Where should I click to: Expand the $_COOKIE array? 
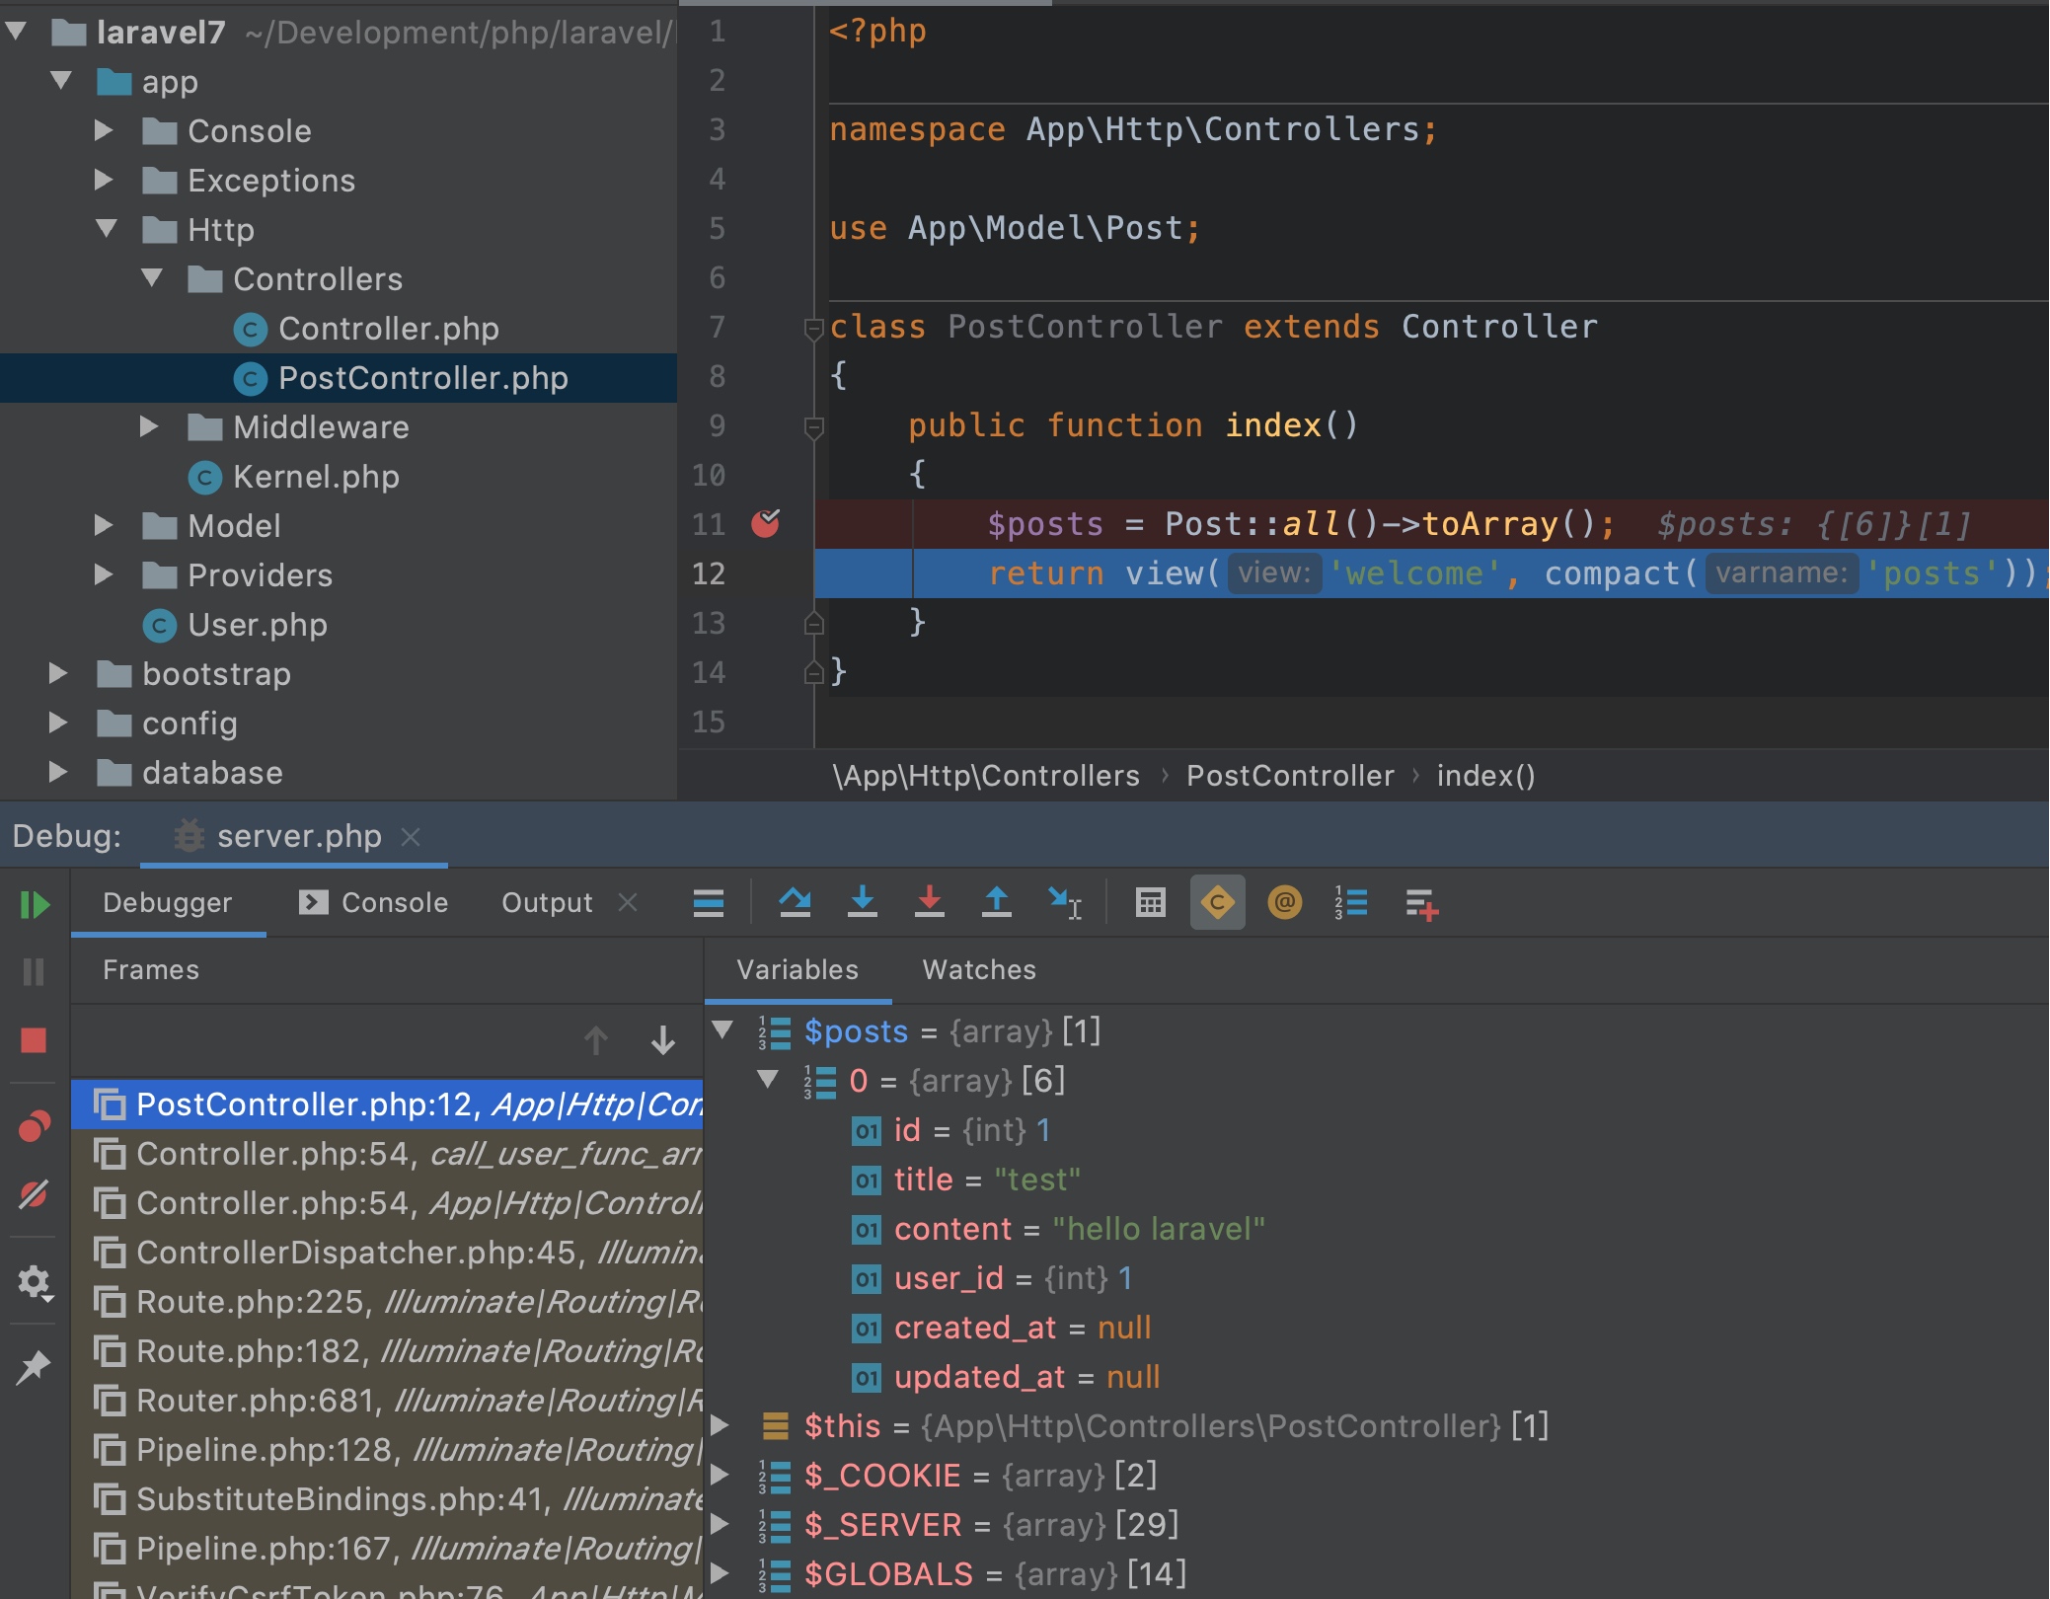721,1475
